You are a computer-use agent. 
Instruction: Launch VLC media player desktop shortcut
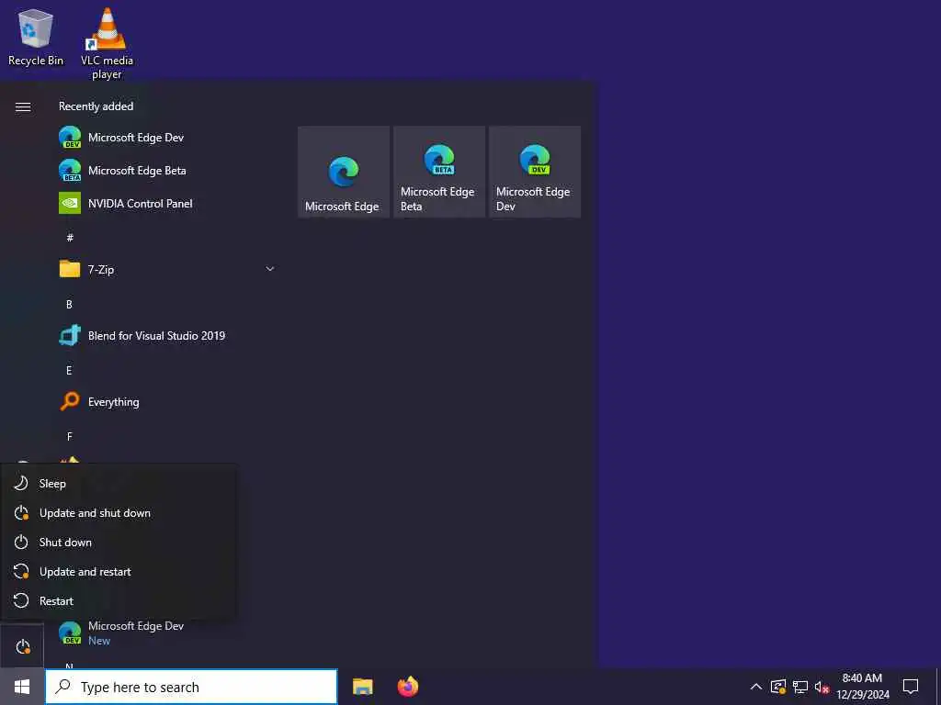(107, 44)
